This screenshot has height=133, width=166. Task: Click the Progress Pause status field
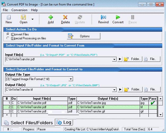49,129
